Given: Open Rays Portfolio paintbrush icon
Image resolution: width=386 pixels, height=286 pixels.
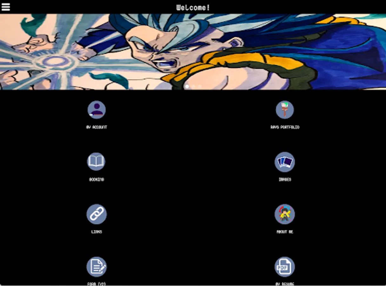Looking at the screenshot, I should [x=285, y=110].
